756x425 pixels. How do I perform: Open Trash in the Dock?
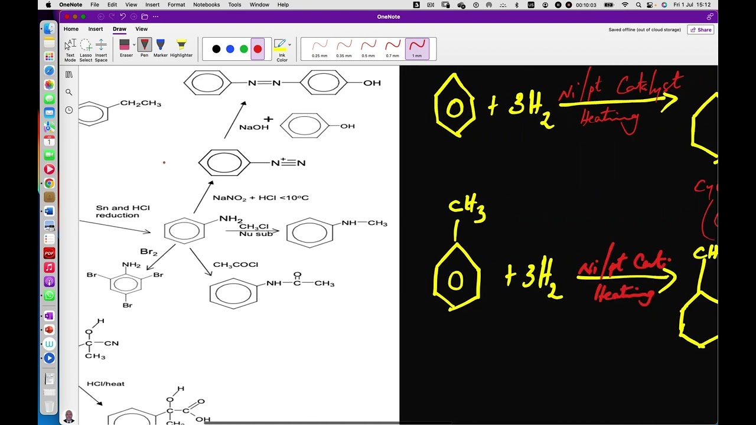[x=49, y=407]
